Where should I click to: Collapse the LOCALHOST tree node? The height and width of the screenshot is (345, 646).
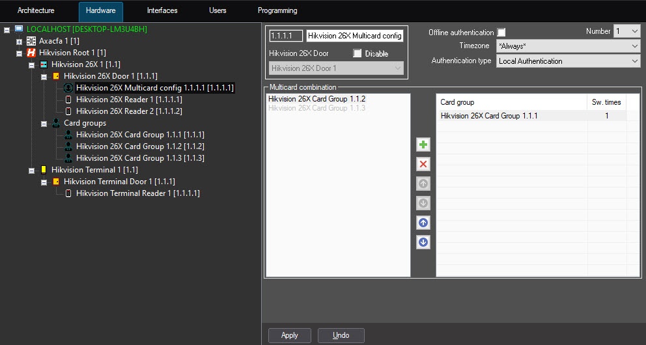[x=7, y=30]
